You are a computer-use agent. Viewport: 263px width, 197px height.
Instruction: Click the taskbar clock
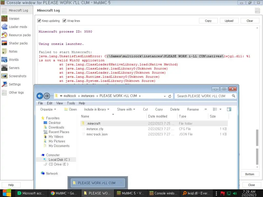249,193
